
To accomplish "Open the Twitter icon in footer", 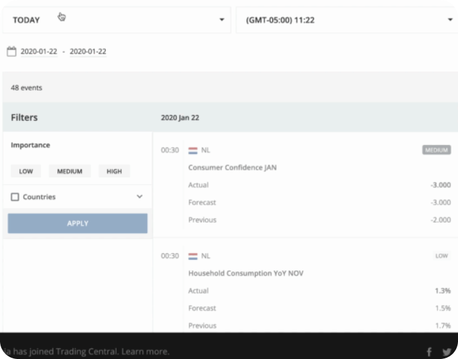I will click(447, 352).
